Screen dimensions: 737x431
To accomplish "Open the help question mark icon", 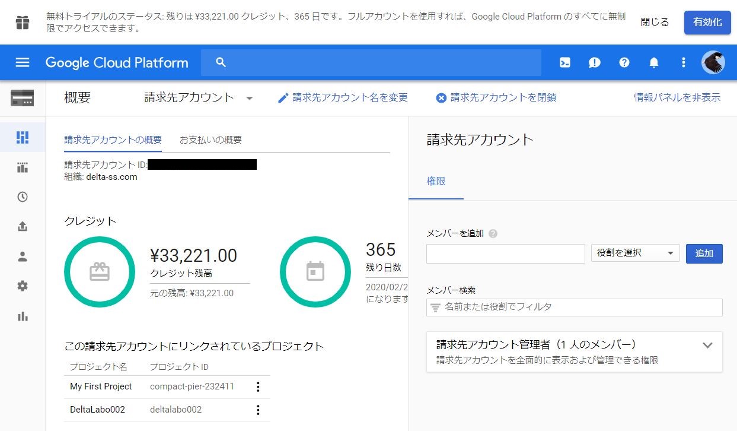I will [624, 62].
